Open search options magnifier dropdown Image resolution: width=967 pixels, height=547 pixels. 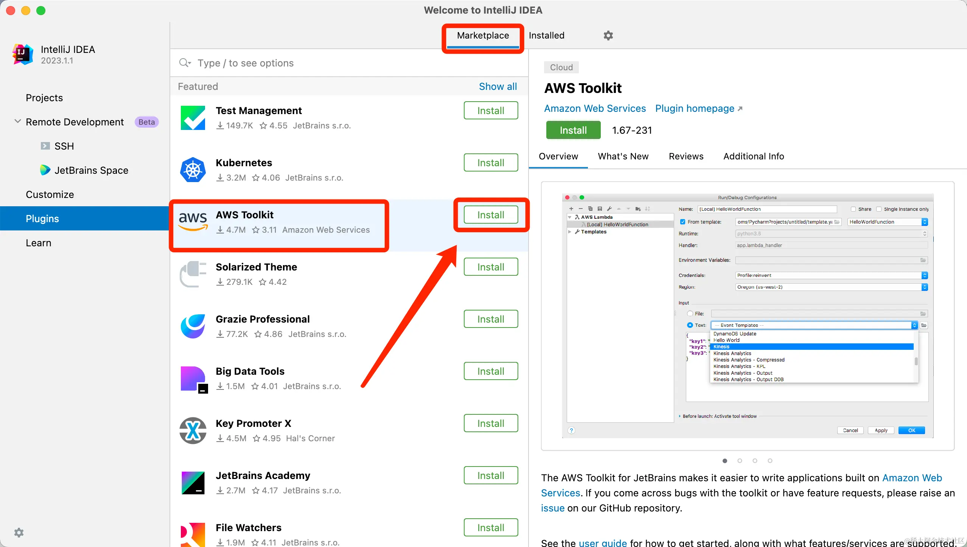[185, 63]
